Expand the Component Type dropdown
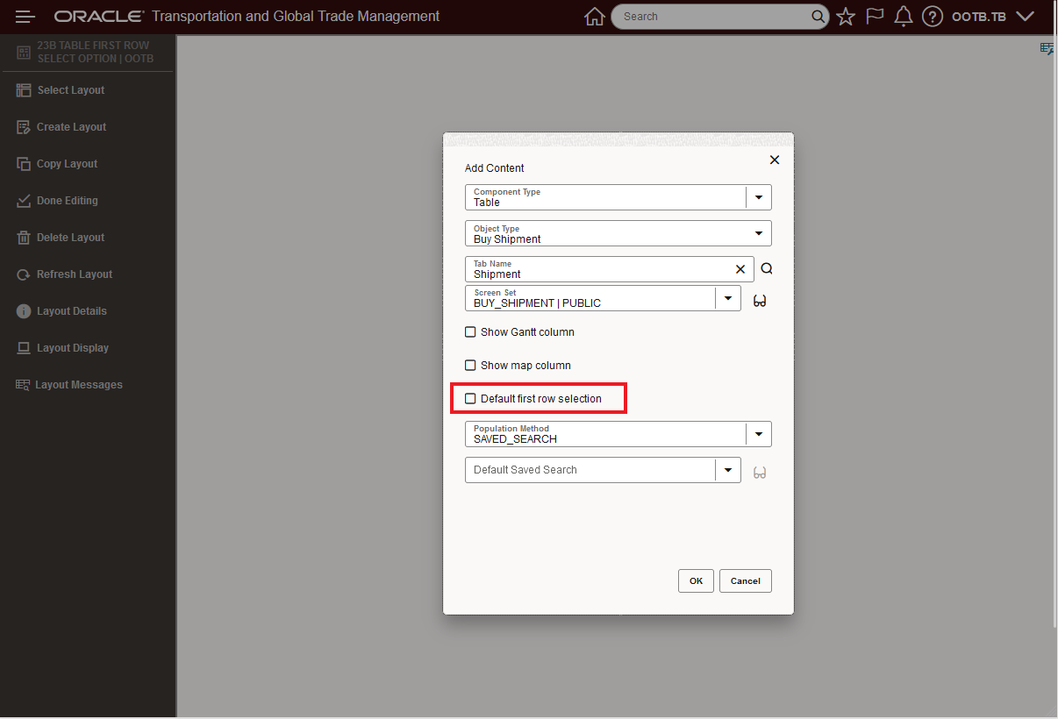 pyautogui.click(x=759, y=197)
